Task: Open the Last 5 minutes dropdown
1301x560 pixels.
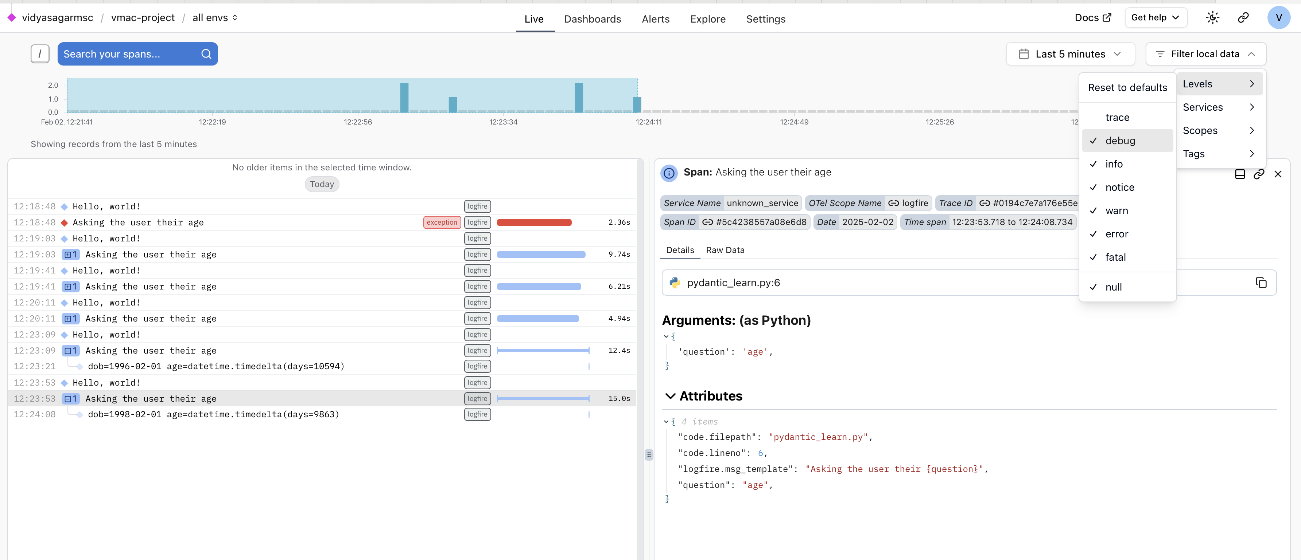Action: pos(1070,54)
